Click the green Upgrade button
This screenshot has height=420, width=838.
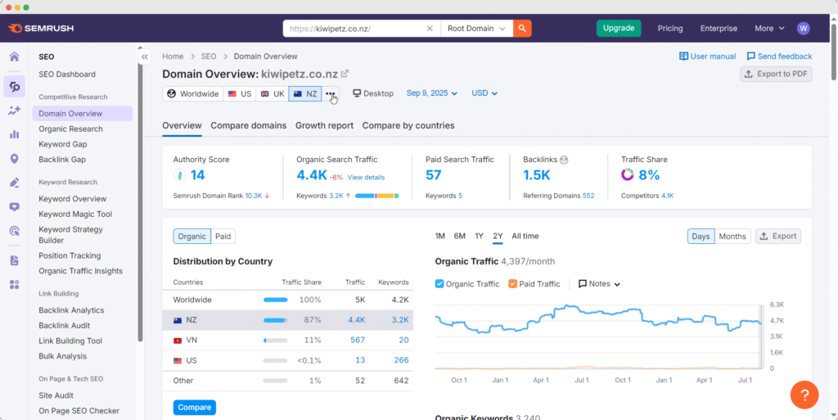pos(618,28)
